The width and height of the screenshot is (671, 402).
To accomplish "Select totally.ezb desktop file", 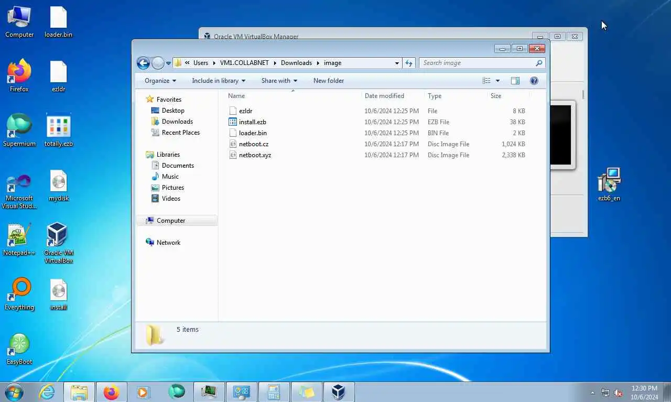I will (58, 131).
